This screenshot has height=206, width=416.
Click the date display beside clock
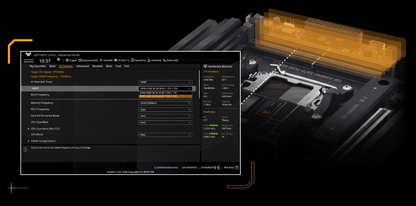coord(29,60)
